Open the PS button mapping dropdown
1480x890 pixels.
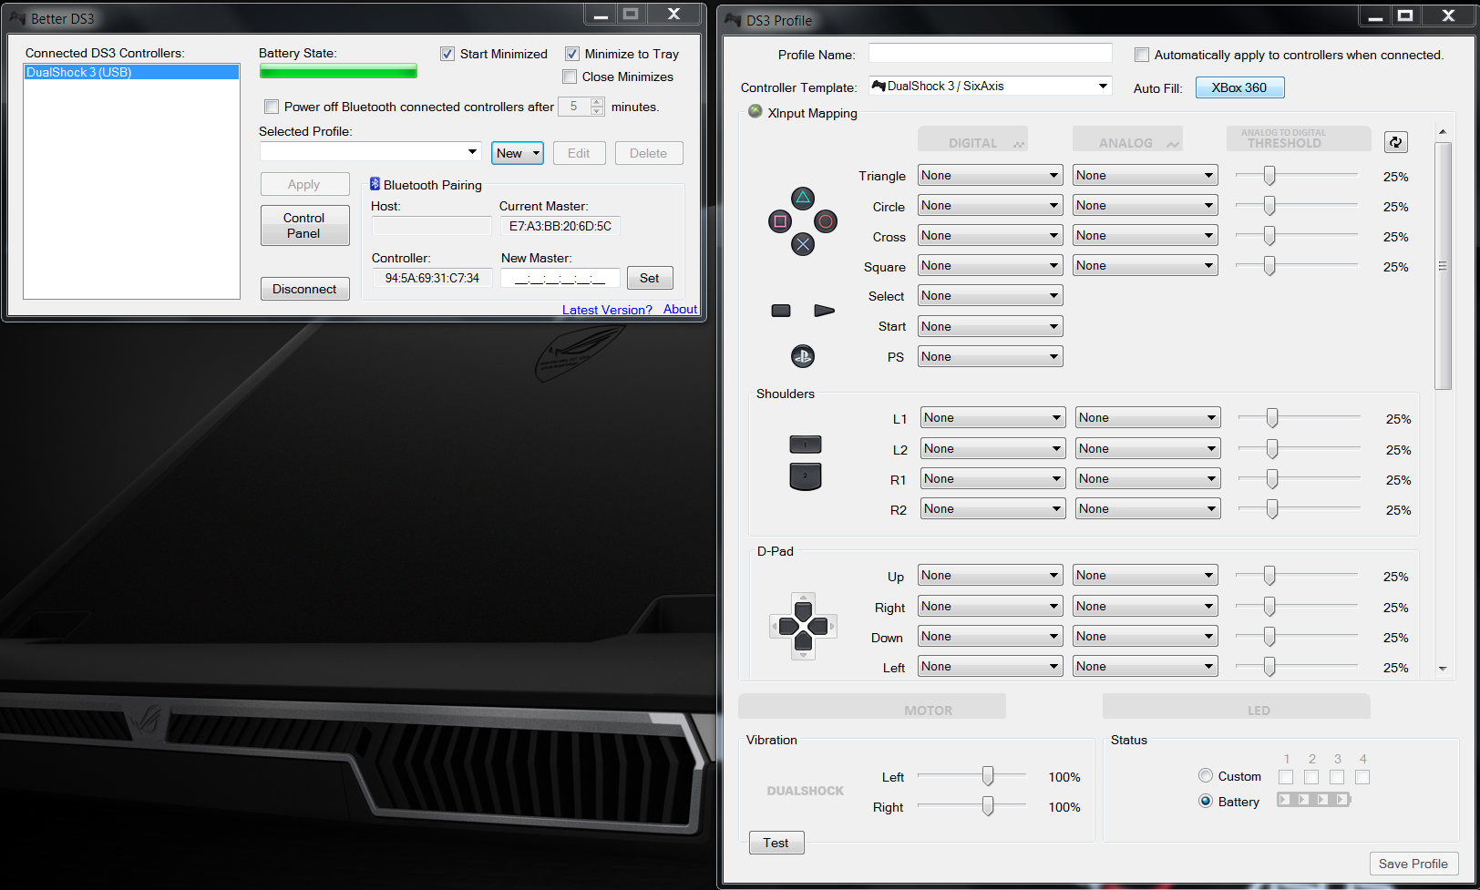(991, 357)
